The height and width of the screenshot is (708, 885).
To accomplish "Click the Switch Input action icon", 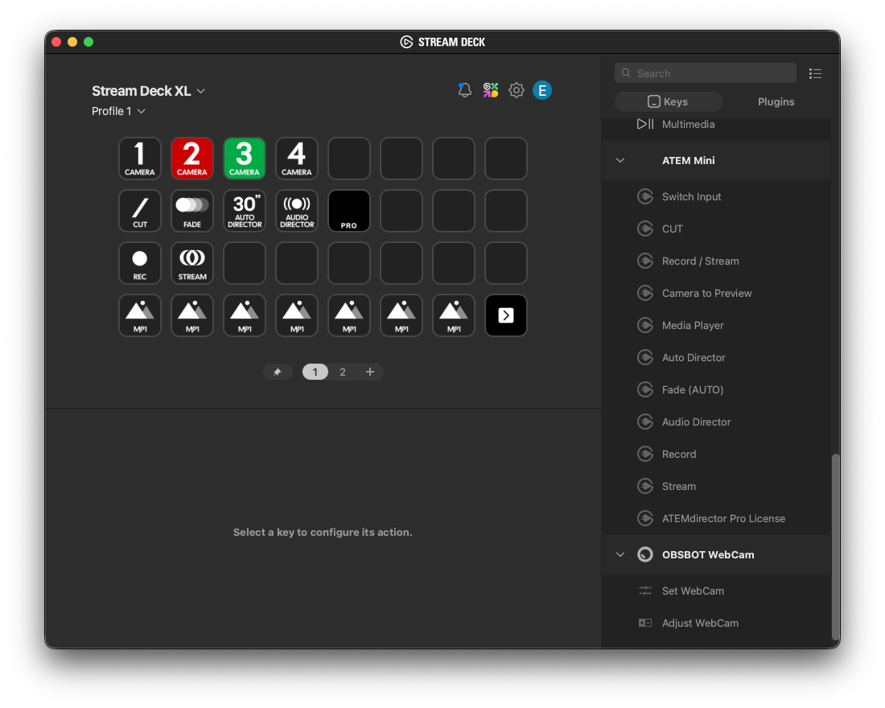I will 645,196.
